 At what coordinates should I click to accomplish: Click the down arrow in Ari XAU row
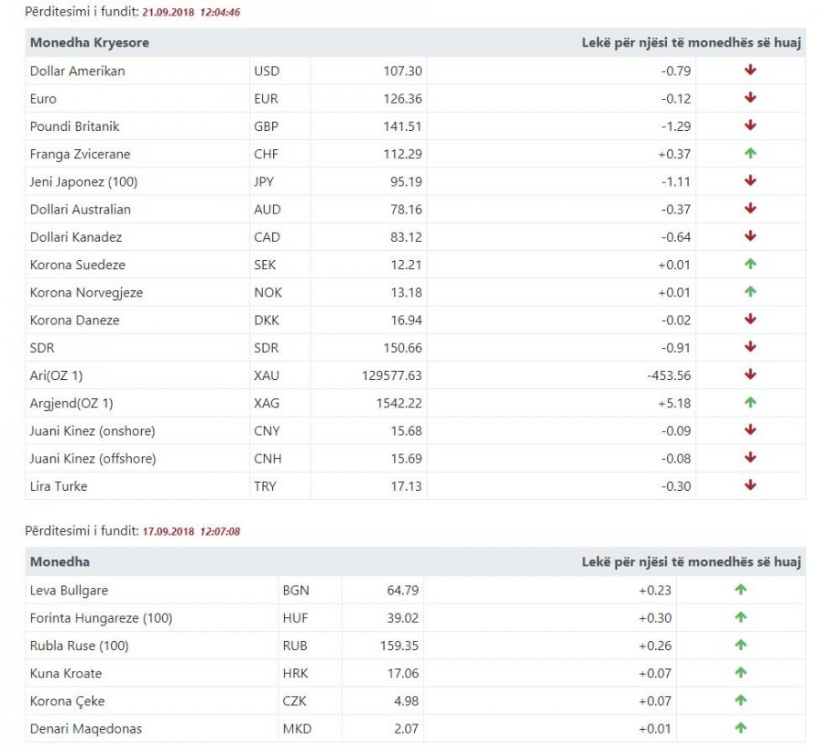pos(750,375)
